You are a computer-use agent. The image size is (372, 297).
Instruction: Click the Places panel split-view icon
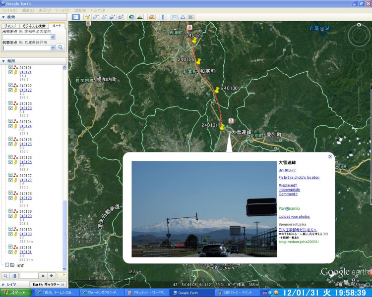click(14, 276)
